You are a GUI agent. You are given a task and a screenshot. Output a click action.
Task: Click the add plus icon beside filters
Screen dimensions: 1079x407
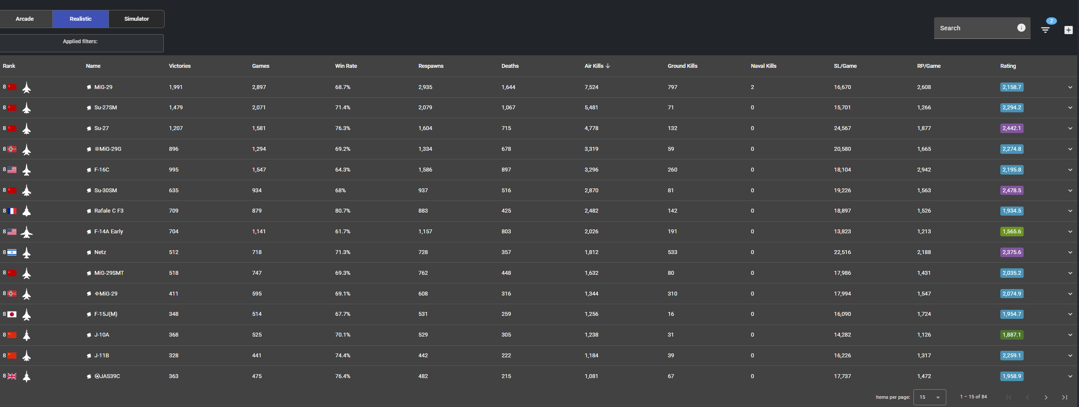click(1068, 30)
